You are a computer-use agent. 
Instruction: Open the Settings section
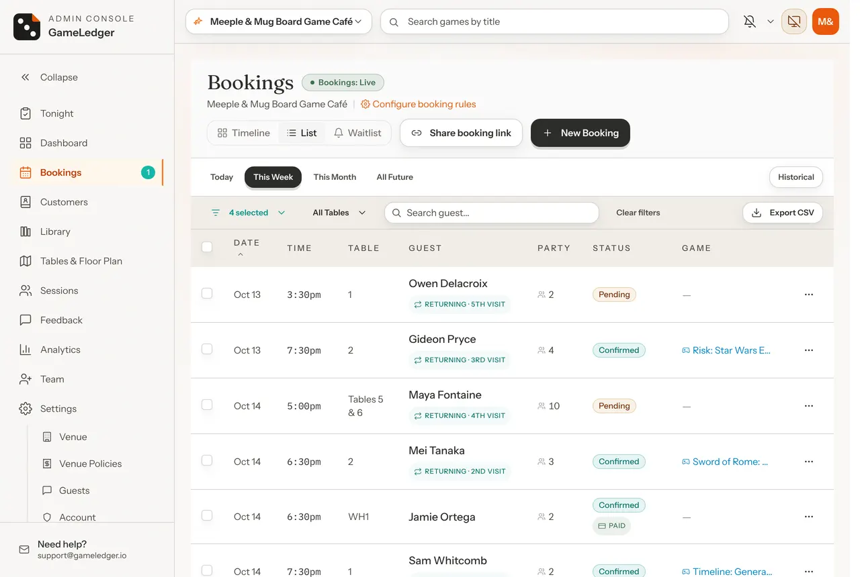pyautogui.click(x=87, y=409)
